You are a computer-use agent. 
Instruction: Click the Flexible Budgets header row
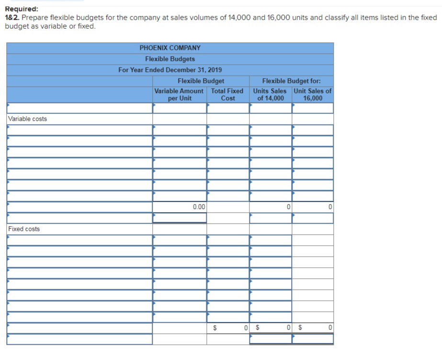click(170, 58)
